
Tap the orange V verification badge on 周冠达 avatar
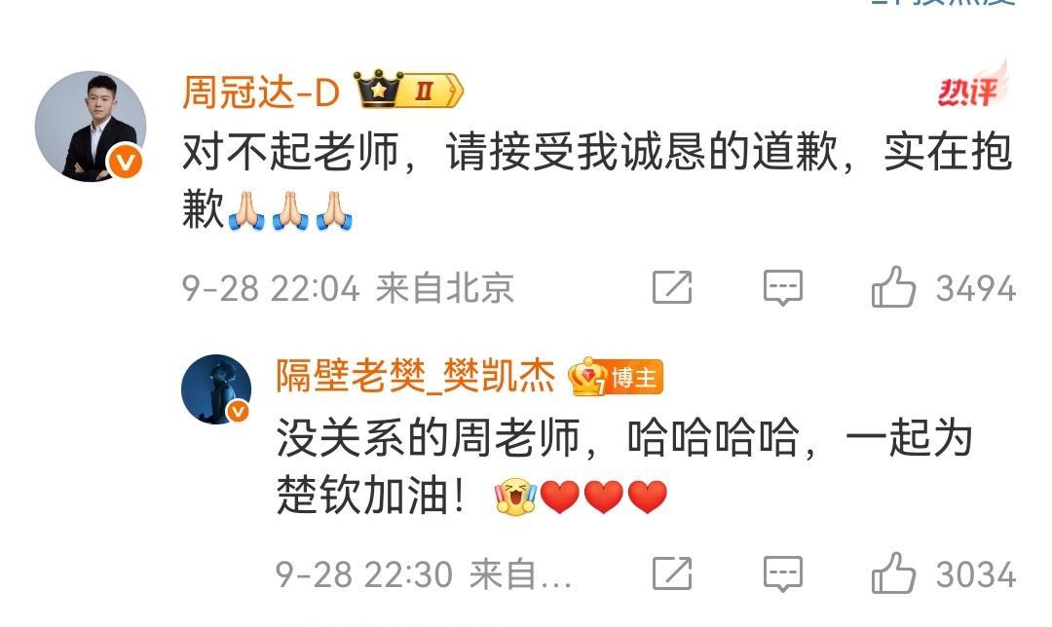pyautogui.click(x=126, y=162)
